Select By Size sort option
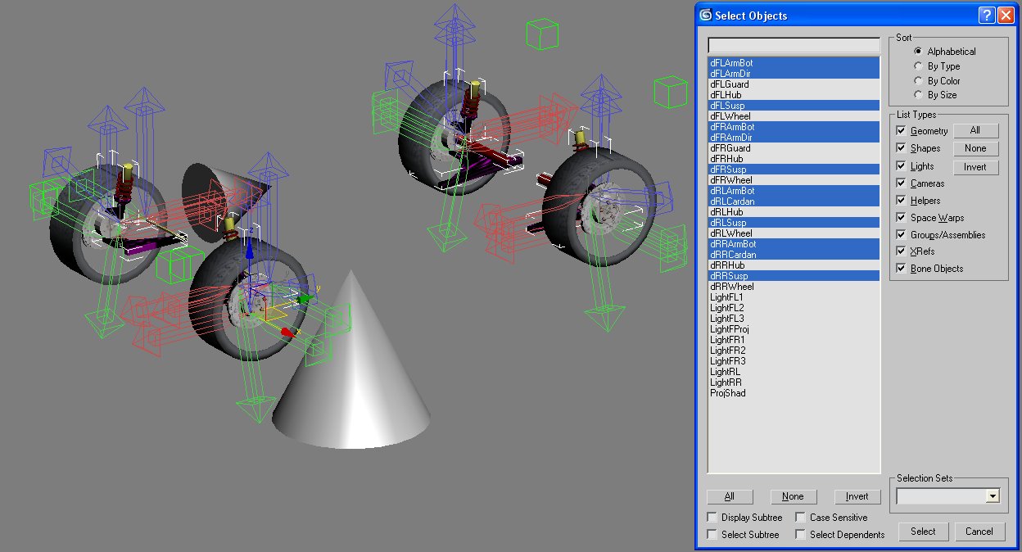This screenshot has width=1022, height=552. click(x=919, y=95)
